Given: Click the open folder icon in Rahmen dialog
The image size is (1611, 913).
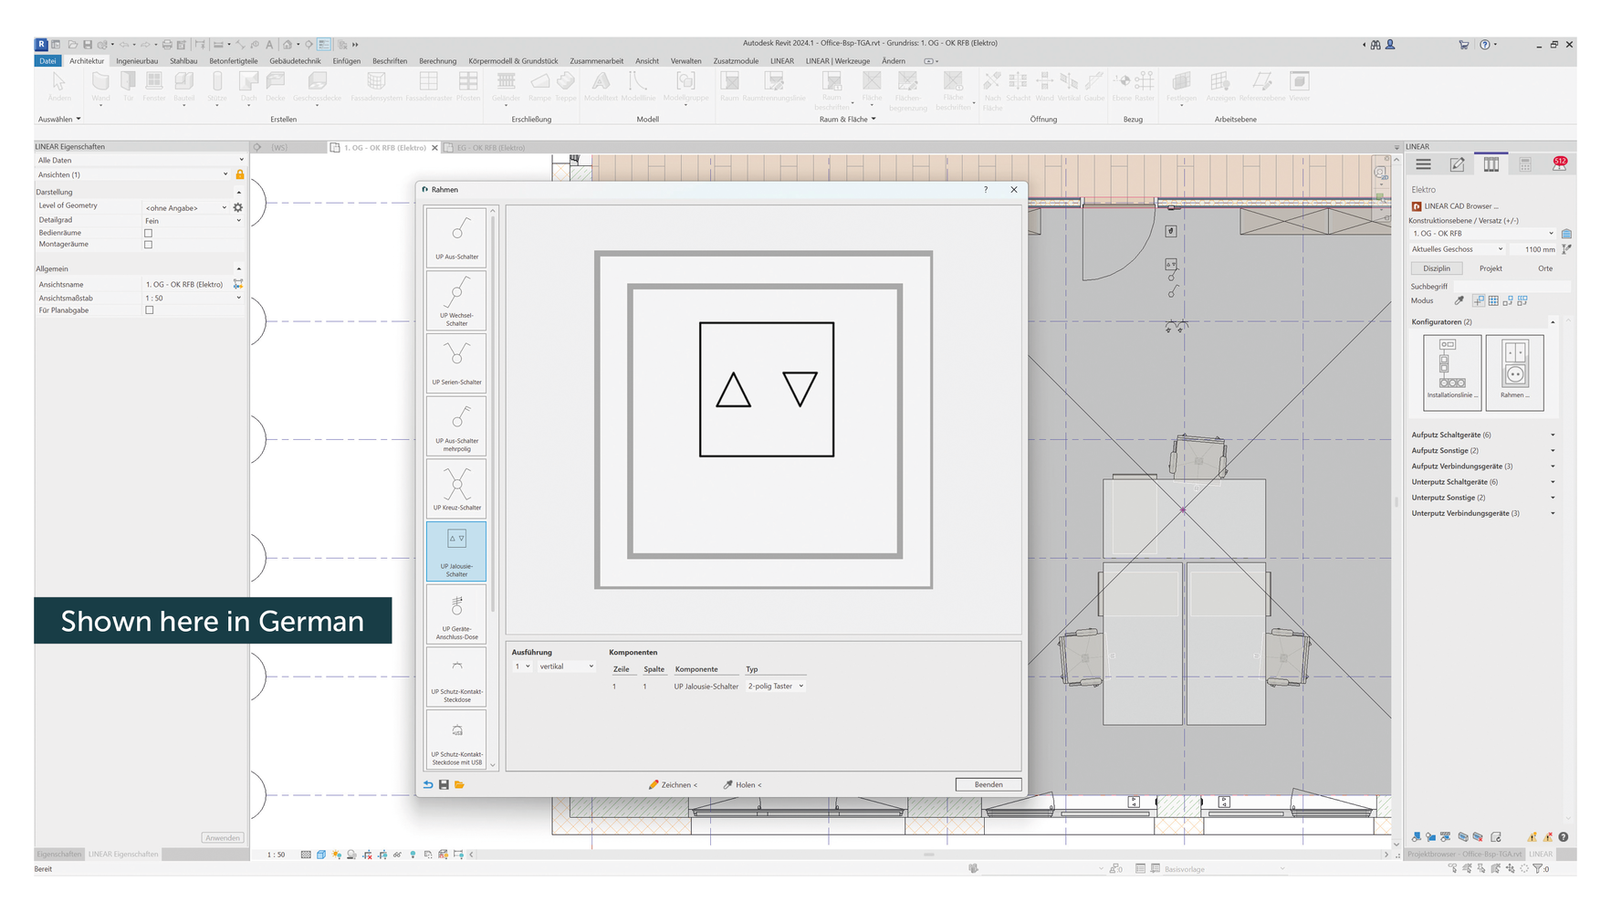Looking at the screenshot, I should [x=459, y=785].
